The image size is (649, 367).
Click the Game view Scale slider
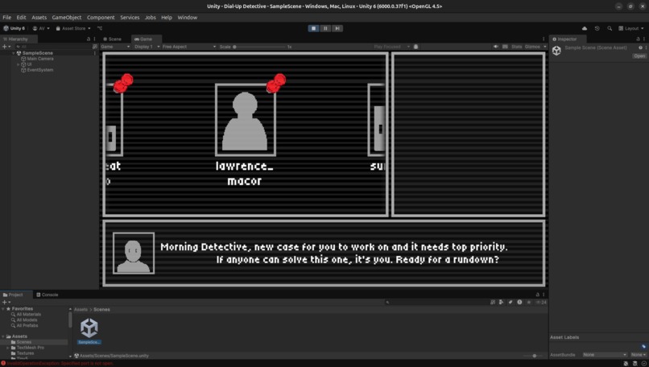[259, 47]
